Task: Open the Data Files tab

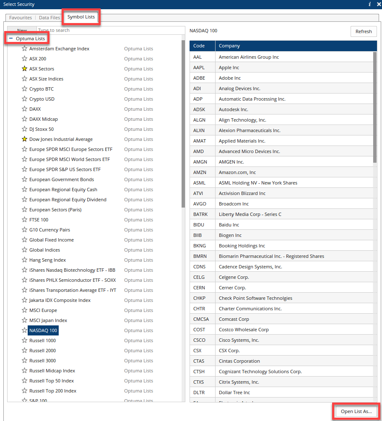Action: tap(49, 18)
